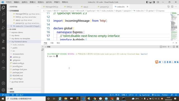
Task: Open the Edit menu
Action: click(x=17, y=2)
